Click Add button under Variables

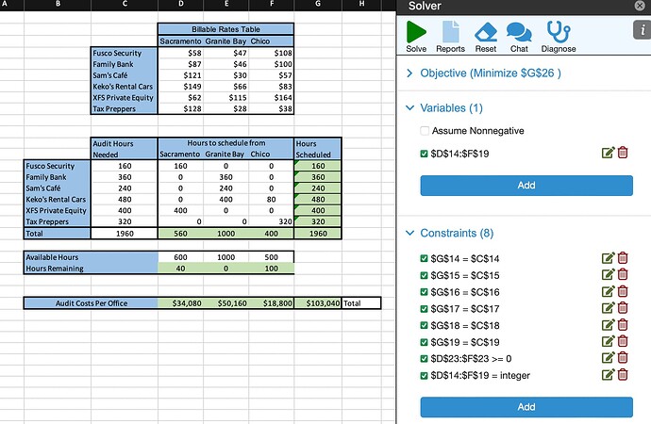pyautogui.click(x=526, y=186)
